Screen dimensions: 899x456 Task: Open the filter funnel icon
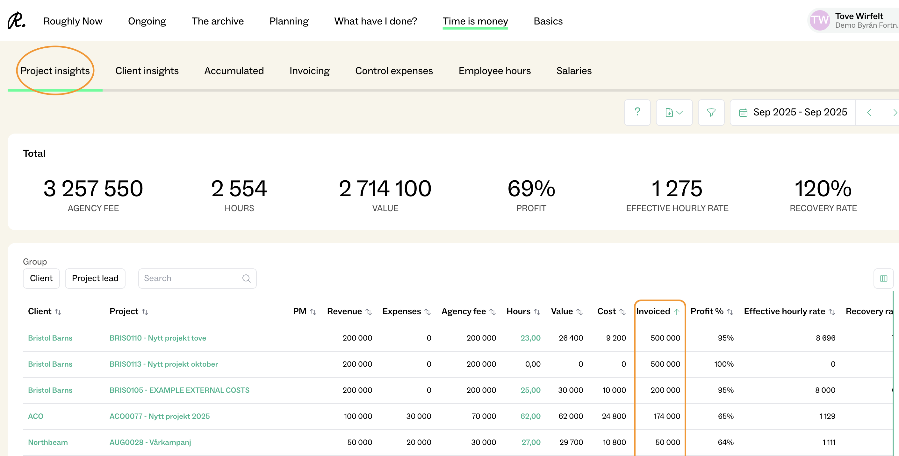[x=711, y=112]
